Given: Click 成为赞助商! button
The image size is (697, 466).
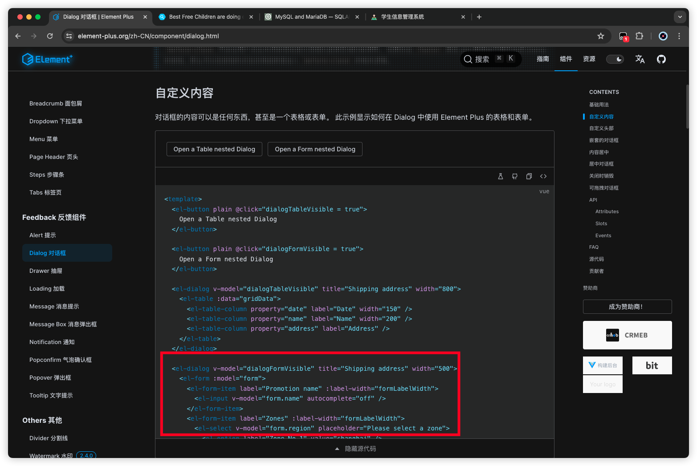Looking at the screenshot, I should click(x=627, y=307).
